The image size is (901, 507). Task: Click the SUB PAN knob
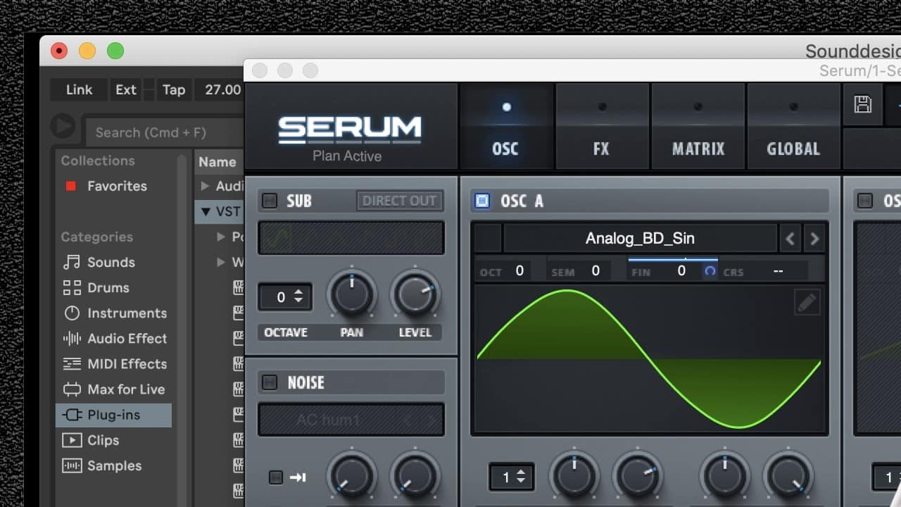[x=351, y=294]
